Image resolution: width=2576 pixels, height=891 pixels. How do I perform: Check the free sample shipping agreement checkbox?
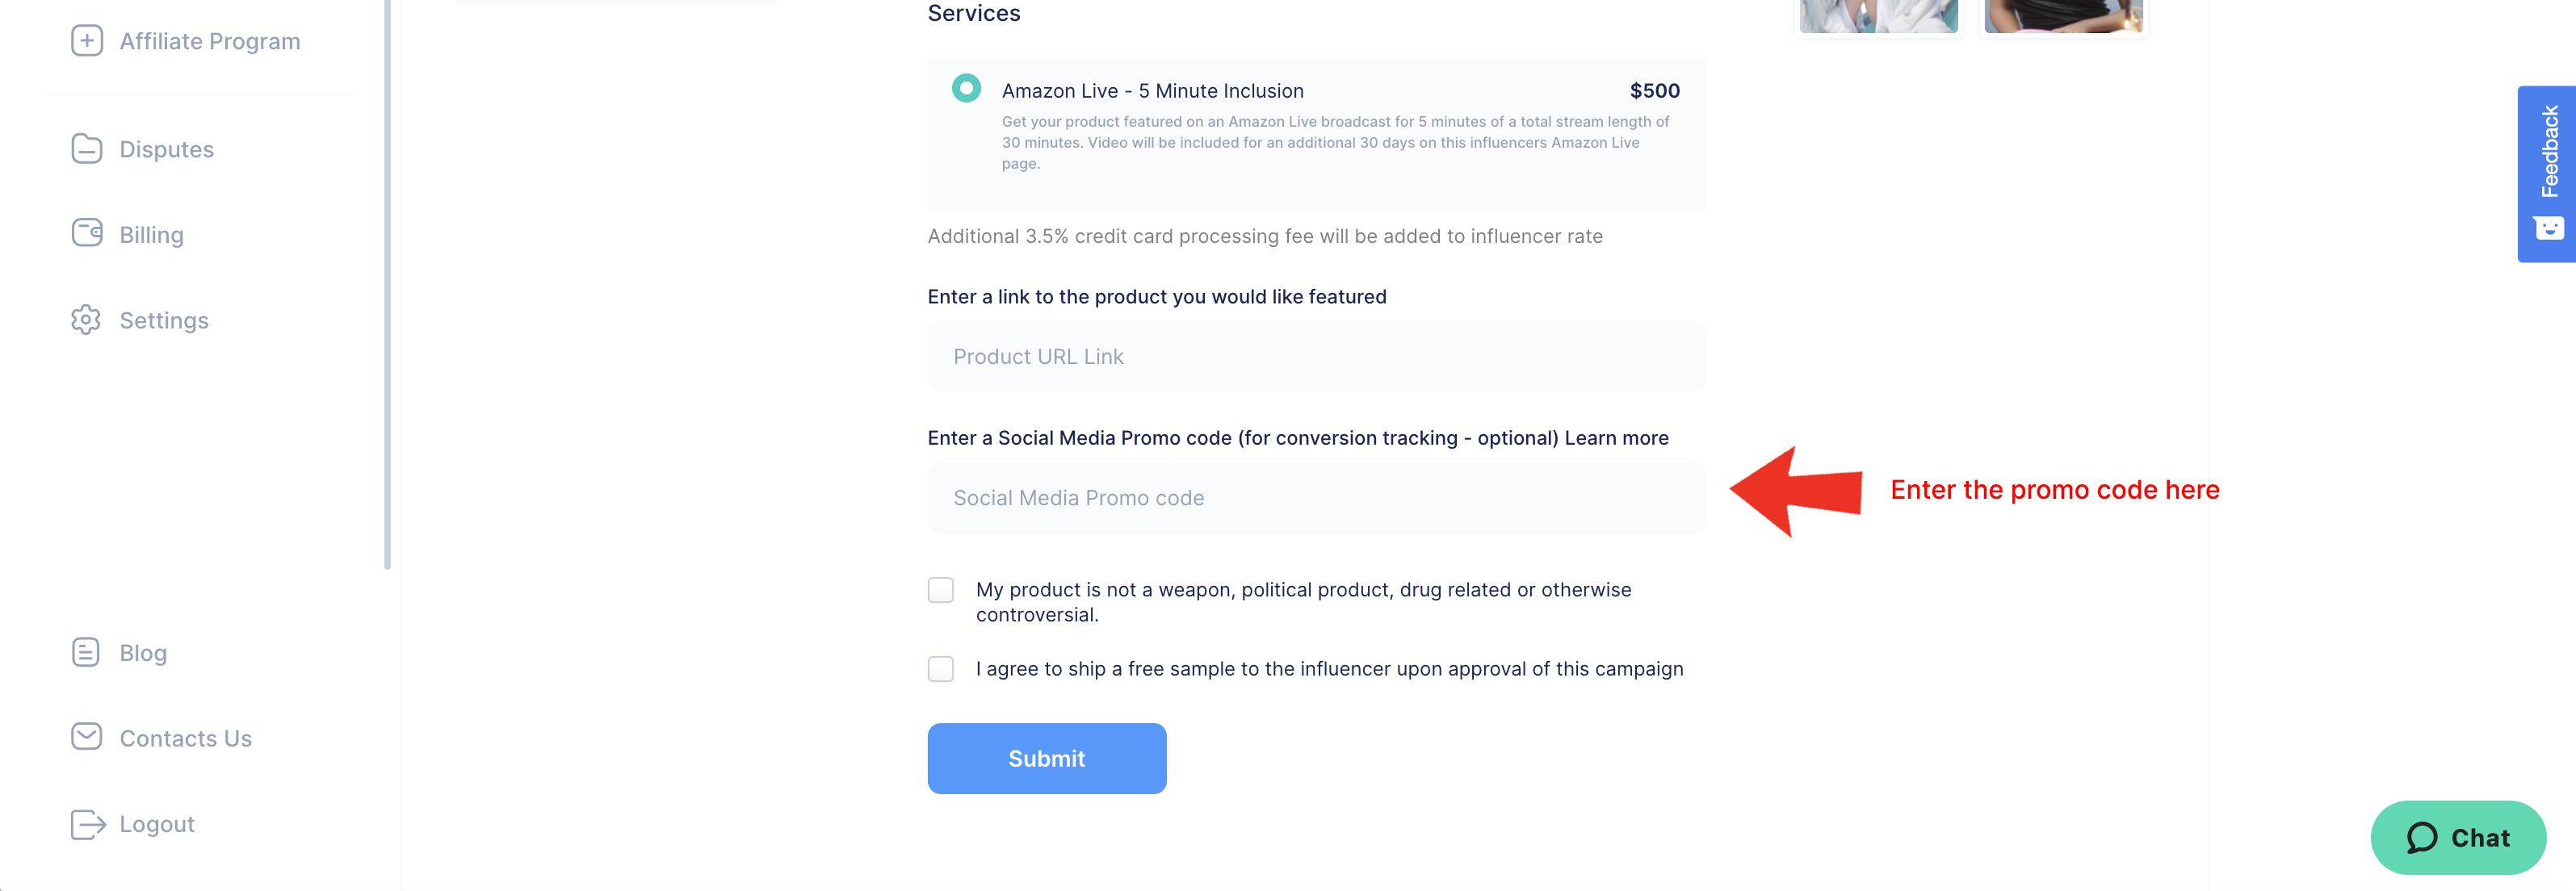(x=941, y=668)
